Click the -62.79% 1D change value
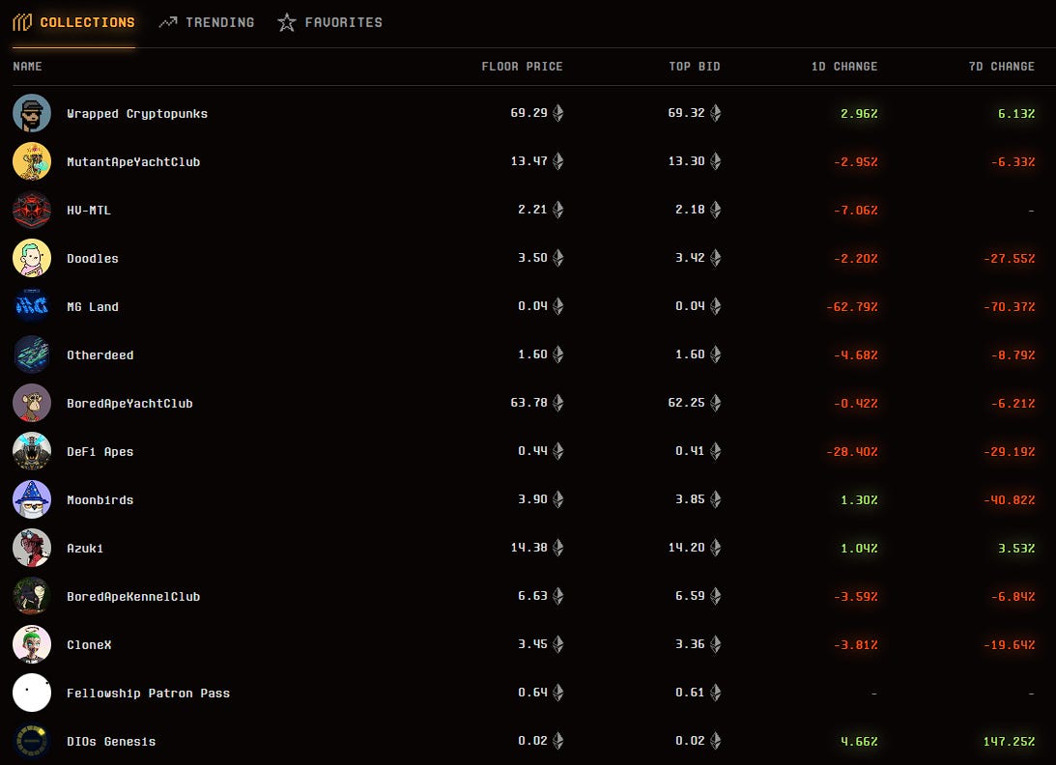Screen dimensions: 1056x765 click(852, 307)
